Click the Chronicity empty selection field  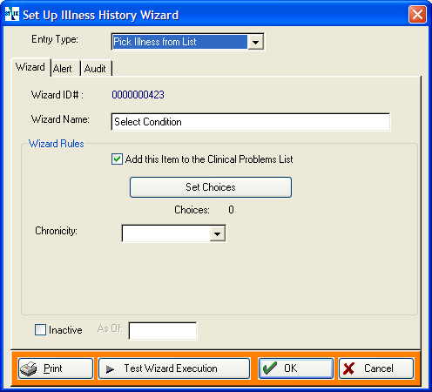166,233
